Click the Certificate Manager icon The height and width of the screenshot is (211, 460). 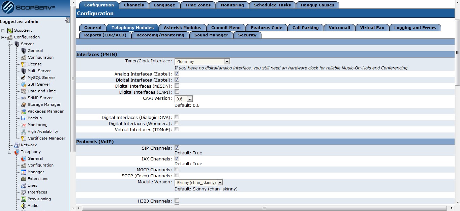23,138
